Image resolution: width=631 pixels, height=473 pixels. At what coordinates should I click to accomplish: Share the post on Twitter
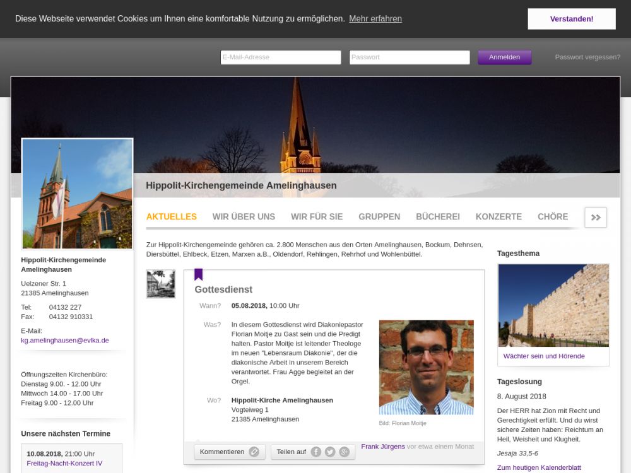point(330,452)
